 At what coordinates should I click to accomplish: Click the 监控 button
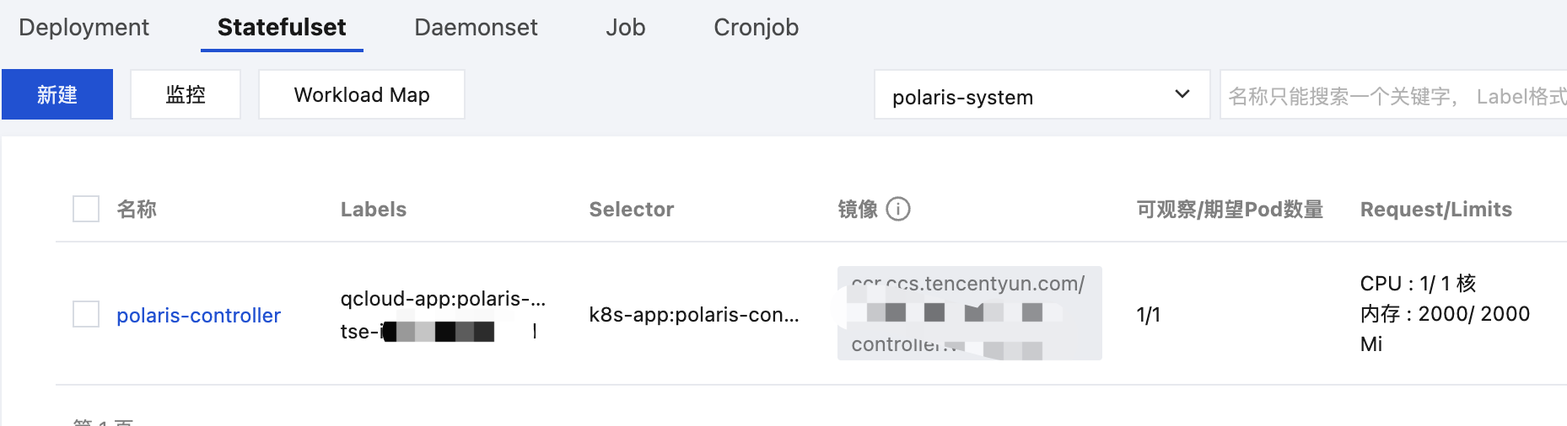(x=186, y=94)
